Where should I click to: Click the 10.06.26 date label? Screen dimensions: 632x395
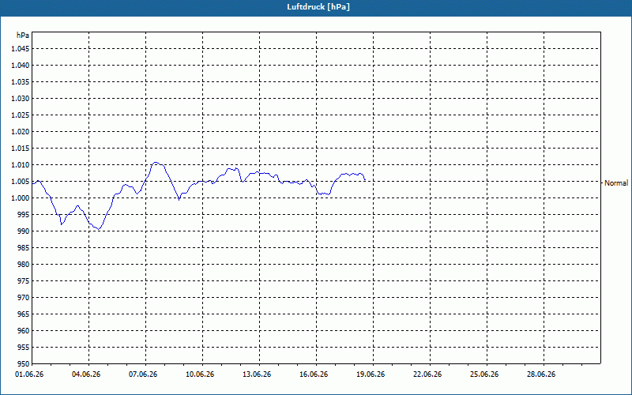pos(200,374)
